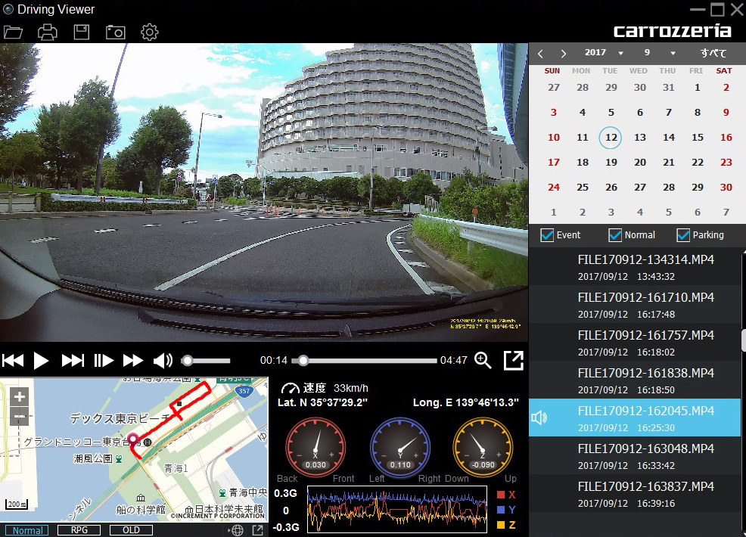Viewport: 746px width, 537px height.
Task: Capture snapshot with camera icon
Action: tap(115, 32)
